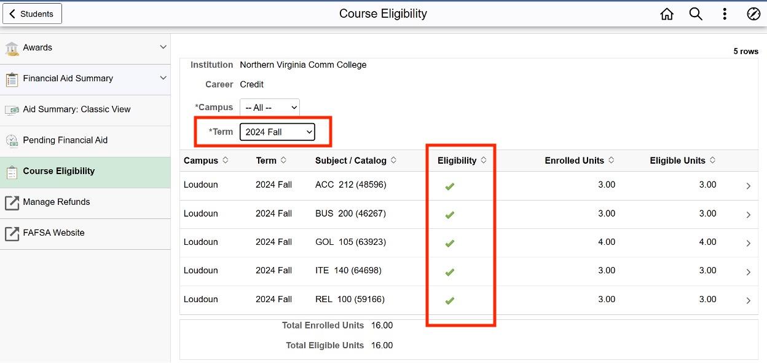This screenshot has height=363, width=767.
Task: Click the compass NavBar icon
Action: click(x=753, y=14)
